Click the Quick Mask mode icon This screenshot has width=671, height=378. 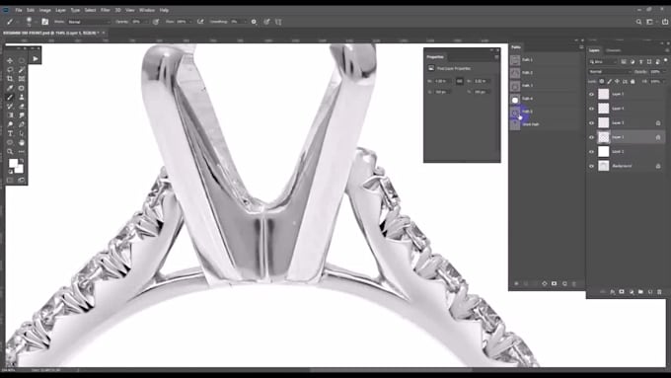[10, 181]
